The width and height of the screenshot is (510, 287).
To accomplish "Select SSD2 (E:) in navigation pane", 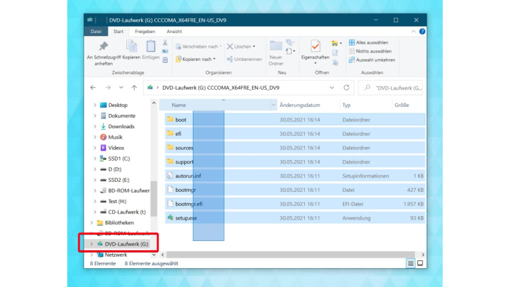I will pos(119,180).
